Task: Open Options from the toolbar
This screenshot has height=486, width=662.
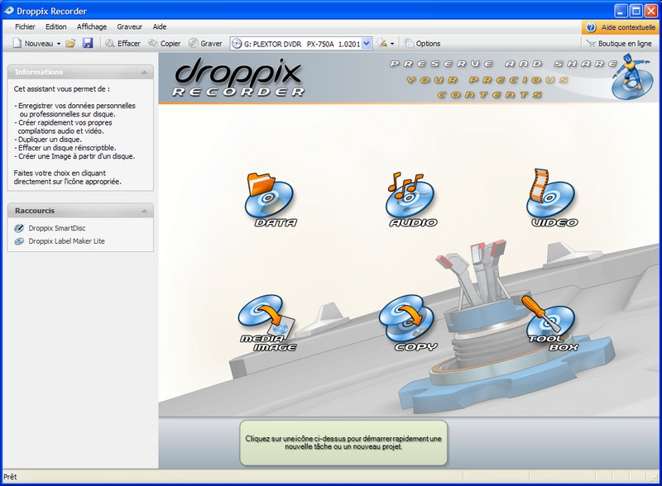Action: click(422, 44)
